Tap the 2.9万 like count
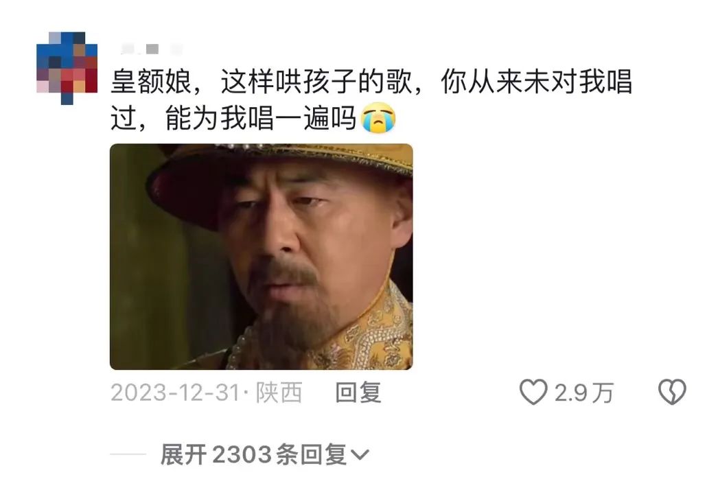This screenshot has width=718, height=492. coord(583,393)
